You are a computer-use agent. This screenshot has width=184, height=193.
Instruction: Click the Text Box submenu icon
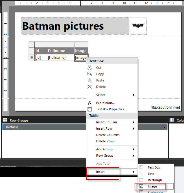click(141, 167)
